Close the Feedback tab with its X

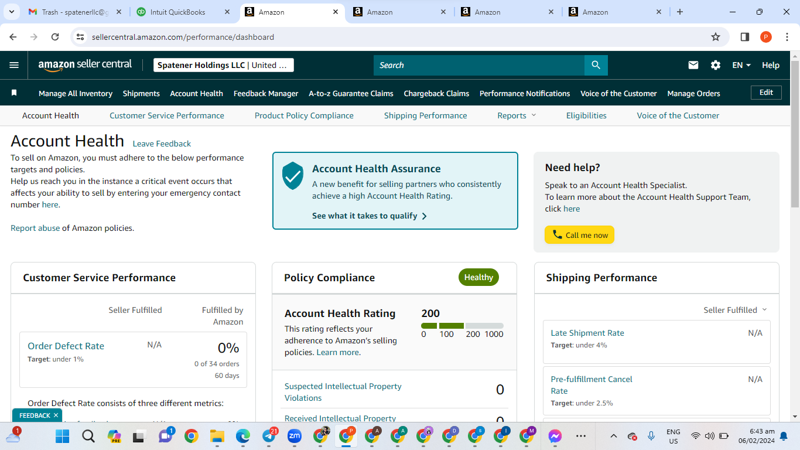(56, 415)
